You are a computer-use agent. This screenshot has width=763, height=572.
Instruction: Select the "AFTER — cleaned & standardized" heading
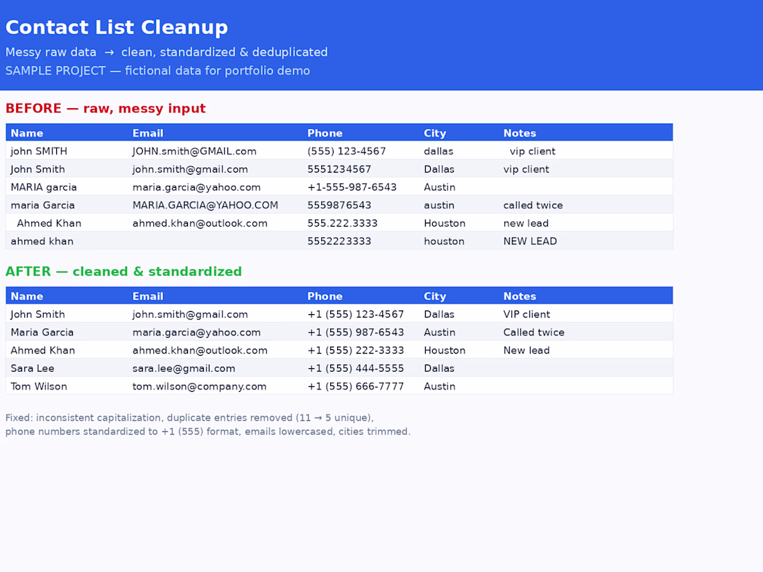coord(123,271)
